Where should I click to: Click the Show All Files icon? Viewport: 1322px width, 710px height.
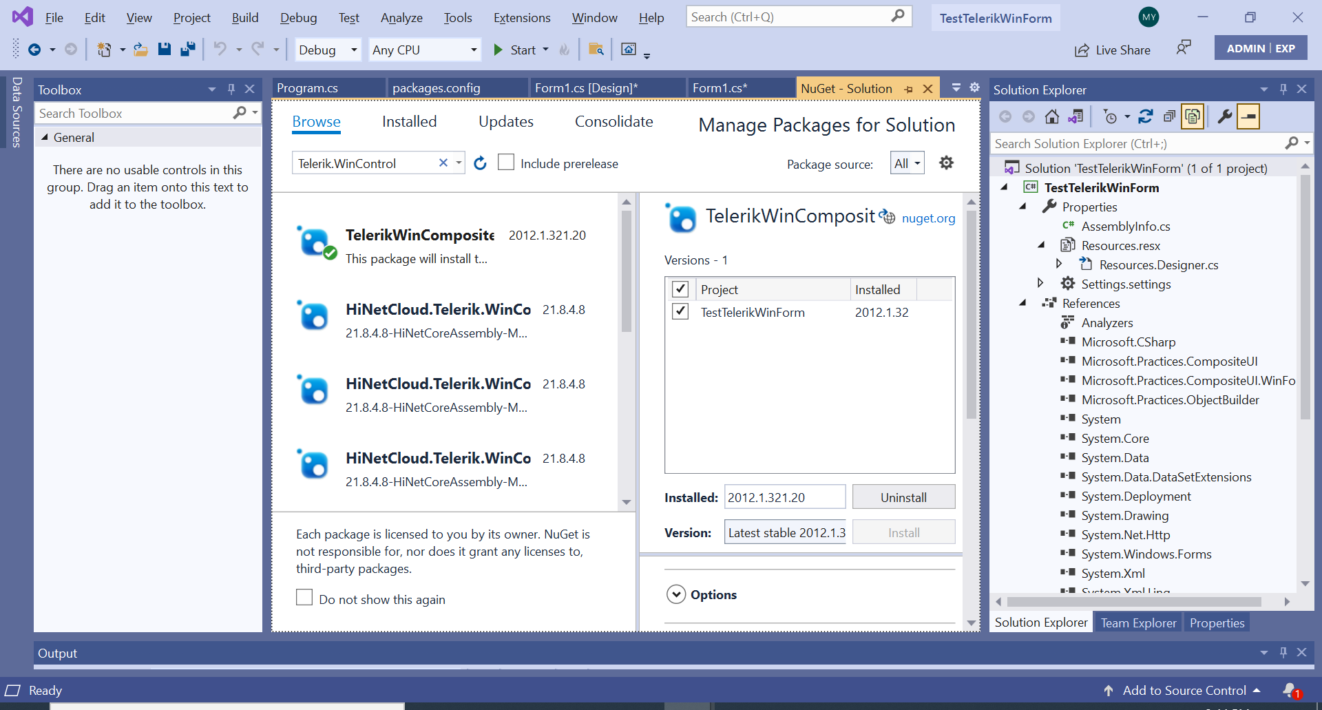tap(1193, 116)
